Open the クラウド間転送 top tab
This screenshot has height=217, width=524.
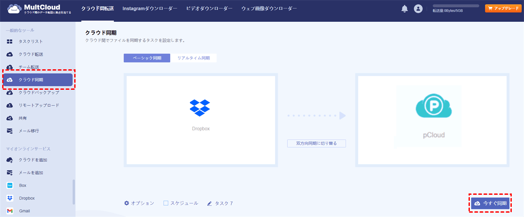tap(97, 9)
